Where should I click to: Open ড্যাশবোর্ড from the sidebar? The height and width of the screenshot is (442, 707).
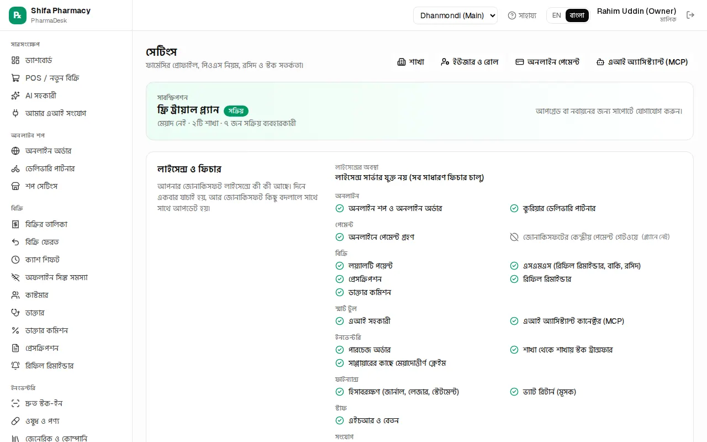(x=66, y=60)
